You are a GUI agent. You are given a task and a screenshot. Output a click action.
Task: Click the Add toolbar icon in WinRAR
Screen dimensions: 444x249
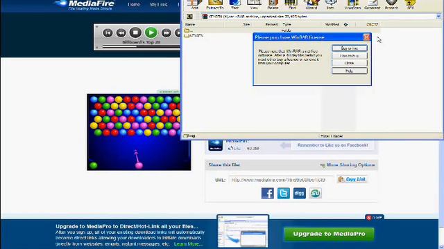click(194, 4)
